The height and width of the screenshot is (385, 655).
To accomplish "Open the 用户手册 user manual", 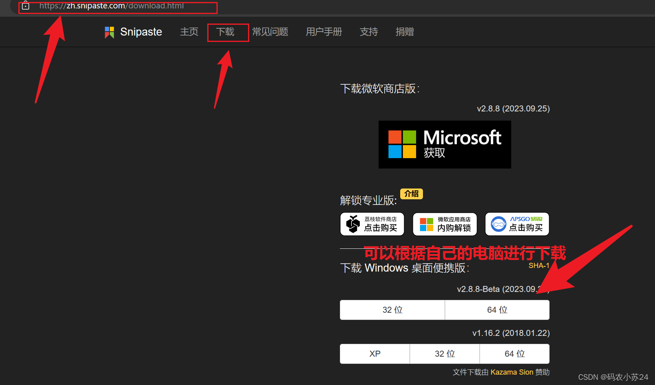I will click(x=324, y=32).
